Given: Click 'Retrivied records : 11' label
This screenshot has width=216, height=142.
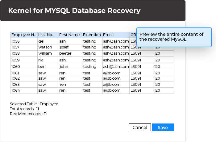Looking at the screenshot, I should [28, 114].
